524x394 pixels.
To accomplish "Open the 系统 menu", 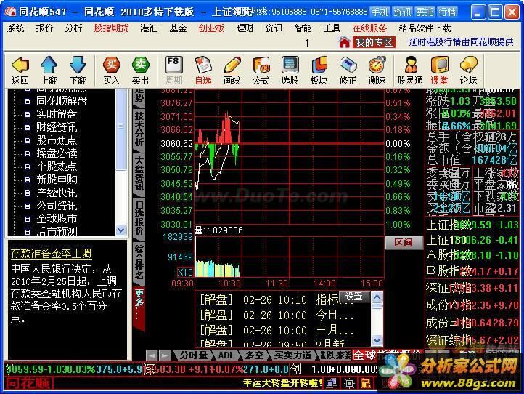I will pos(15,28).
